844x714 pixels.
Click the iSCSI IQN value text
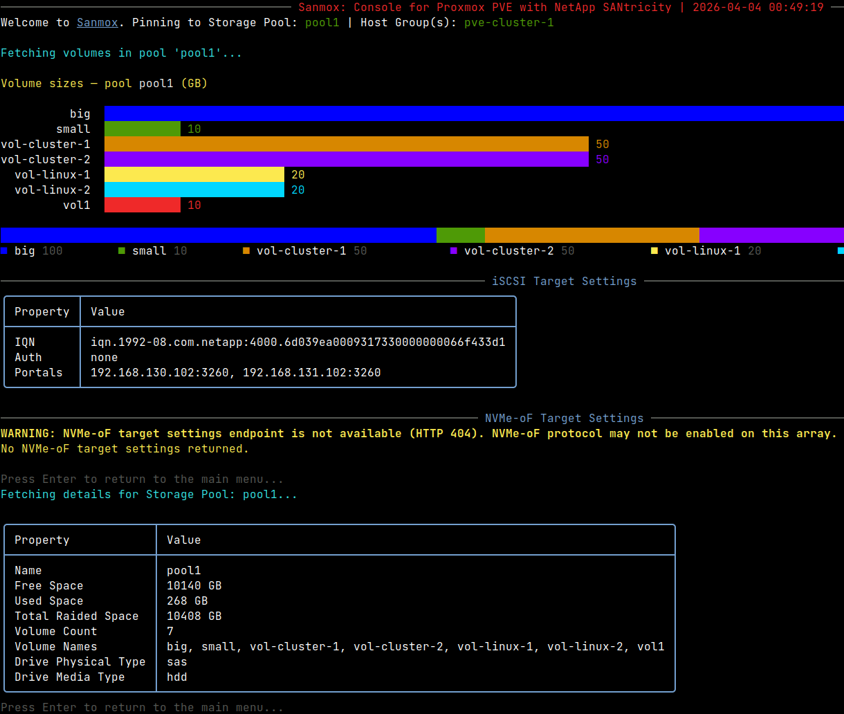pyautogui.click(x=298, y=342)
